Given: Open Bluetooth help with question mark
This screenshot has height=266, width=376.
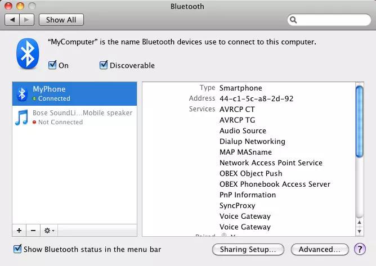Looking at the screenshot, I should [x=360, y=249].
